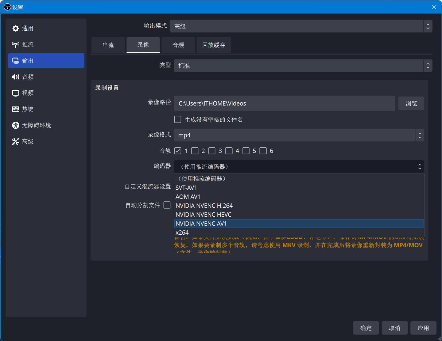
Task: Open the recording type dropdown
Action: coord(303,66)
